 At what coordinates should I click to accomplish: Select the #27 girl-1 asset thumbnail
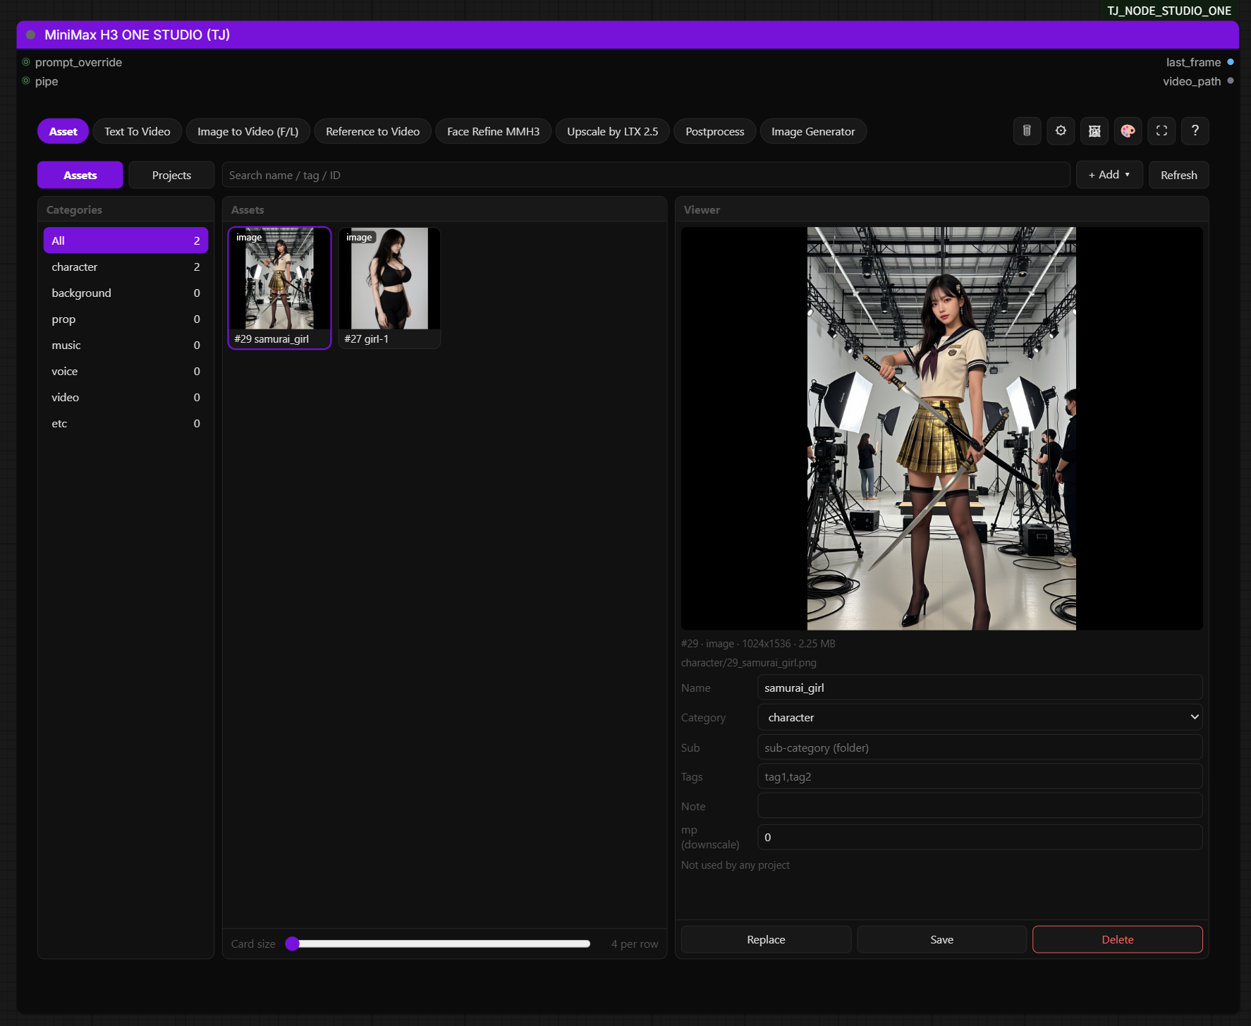389,288
